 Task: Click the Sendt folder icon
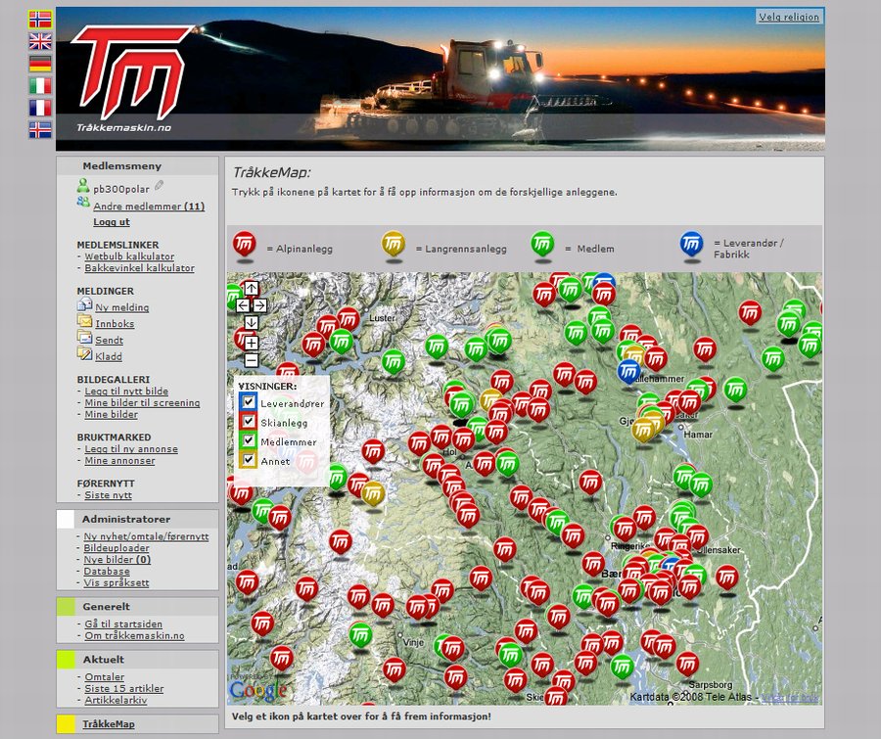[x=85, y=337]
